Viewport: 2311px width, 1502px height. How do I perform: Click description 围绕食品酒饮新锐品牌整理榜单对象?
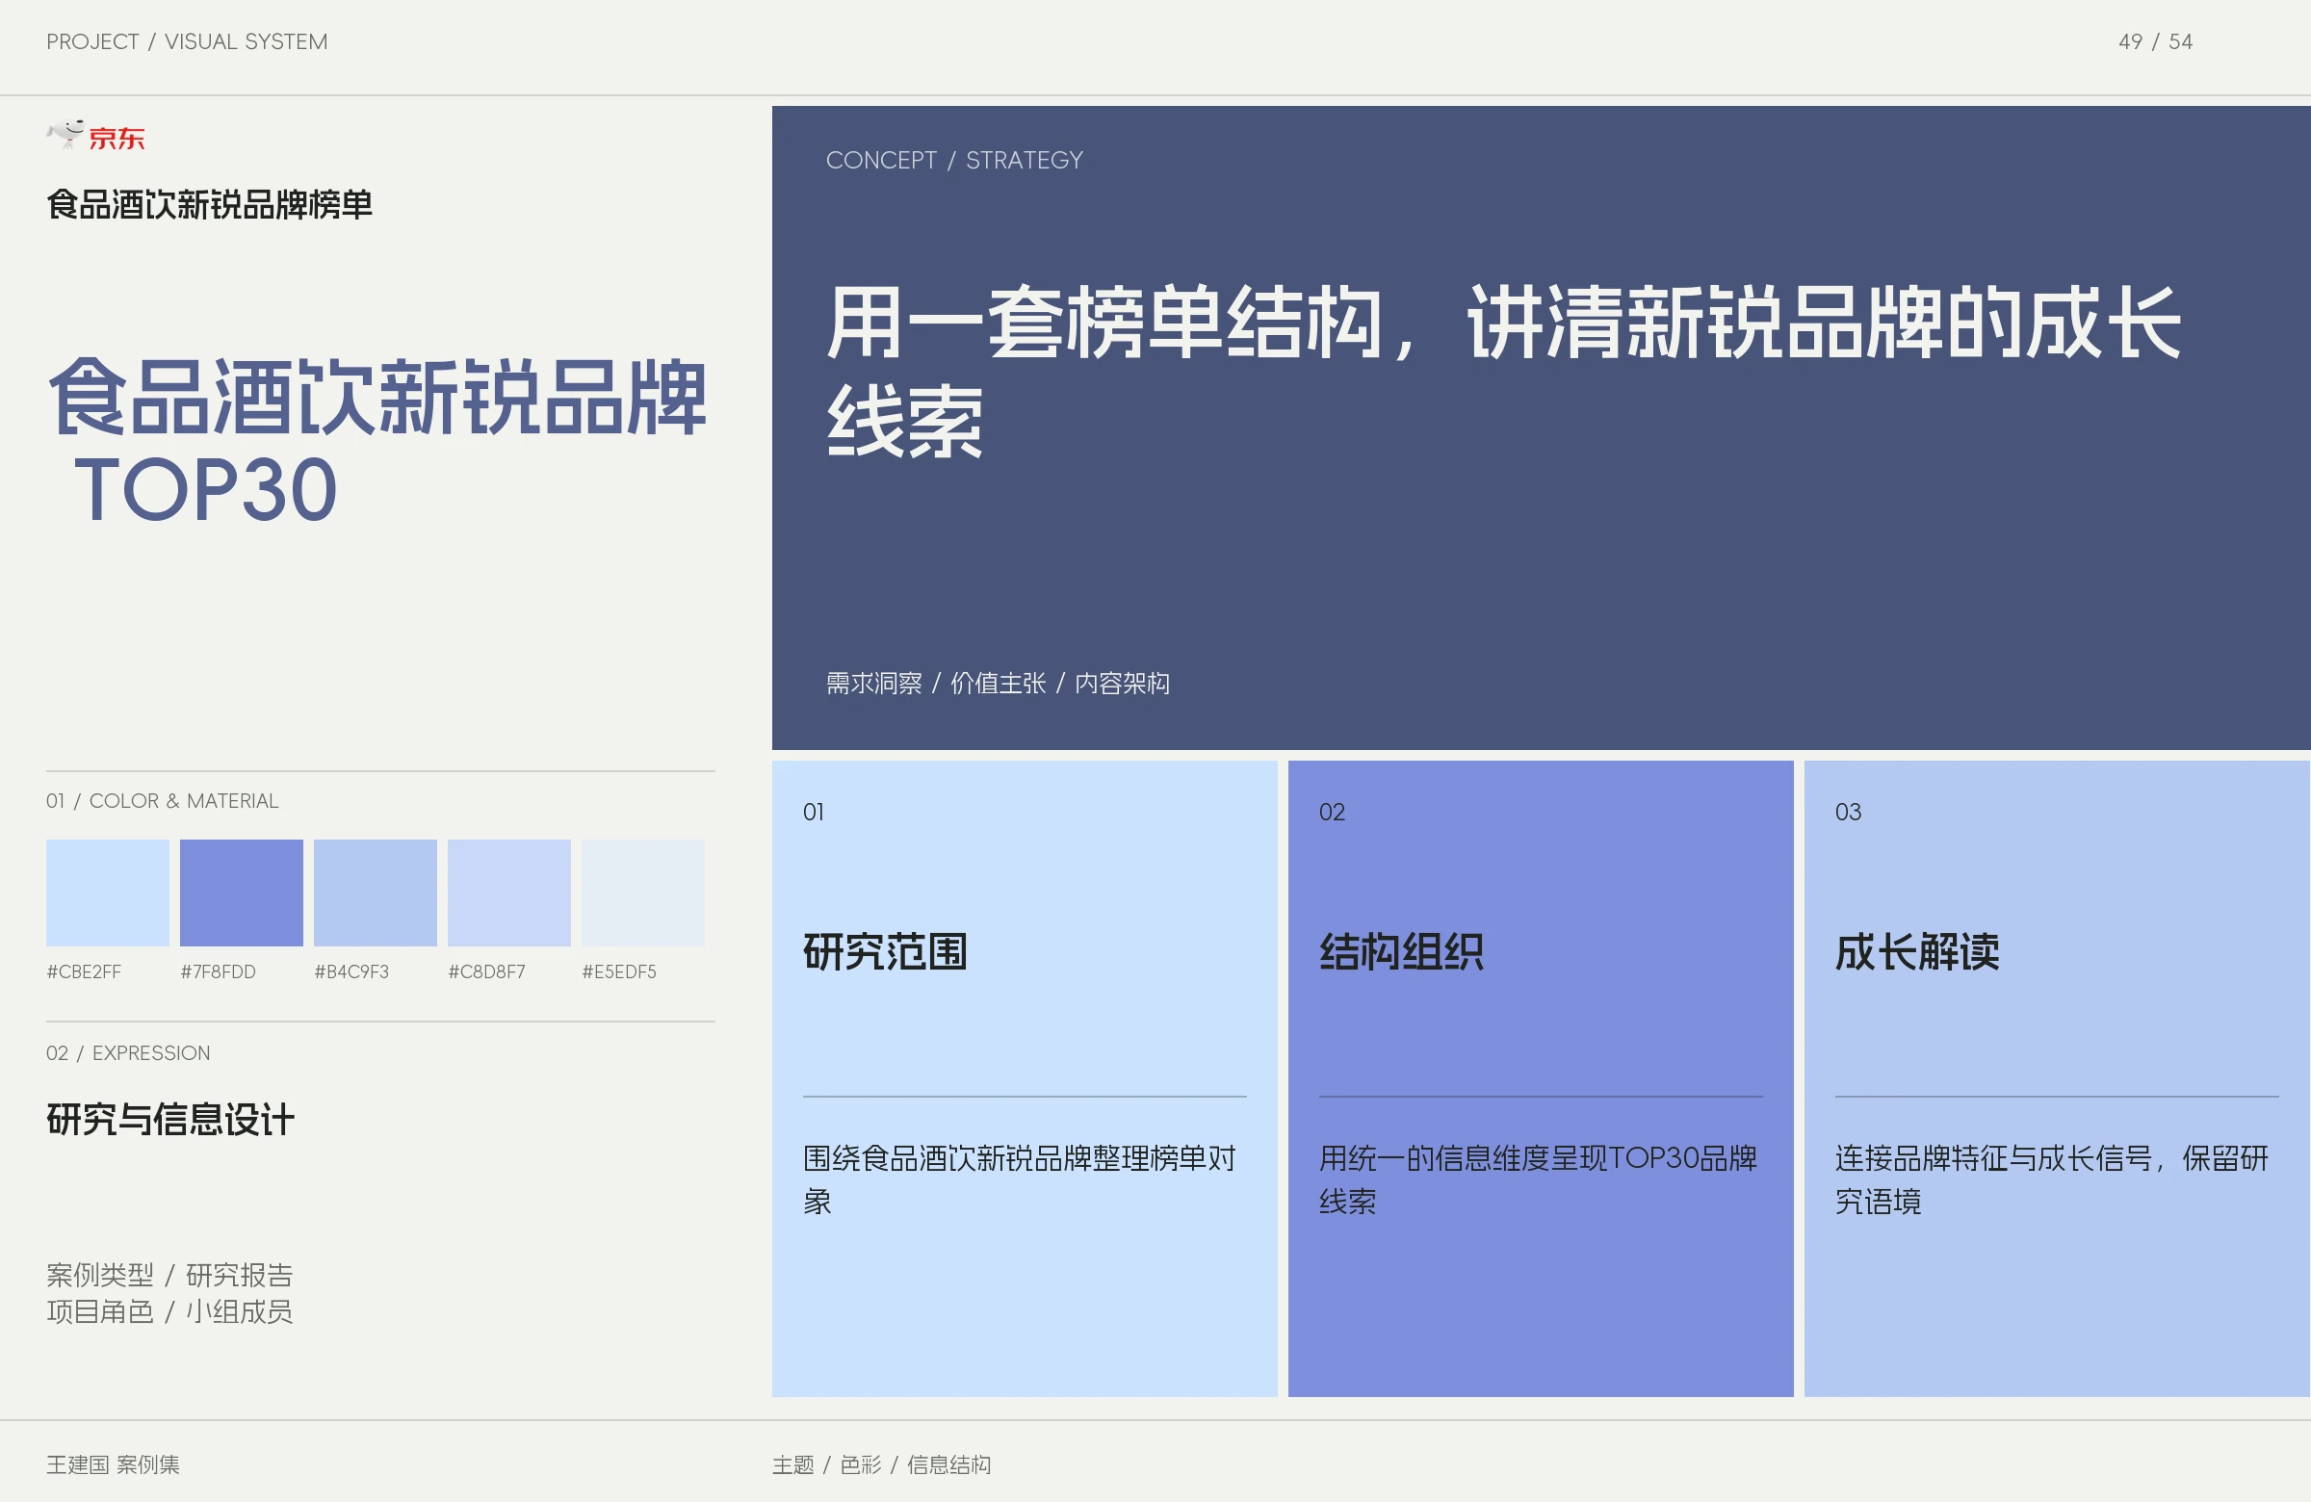(1020, 1179)
